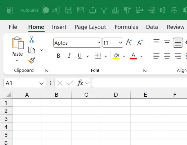Toggle Middle Align
This screenshot has width=187, height=145.
pyautogui.click(x=167, y=43)
